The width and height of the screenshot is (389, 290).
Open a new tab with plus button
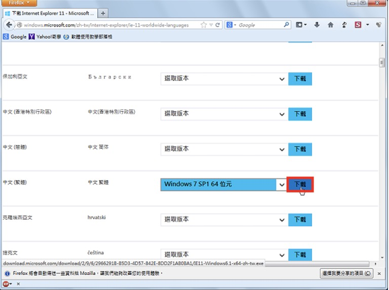[103, 13]
